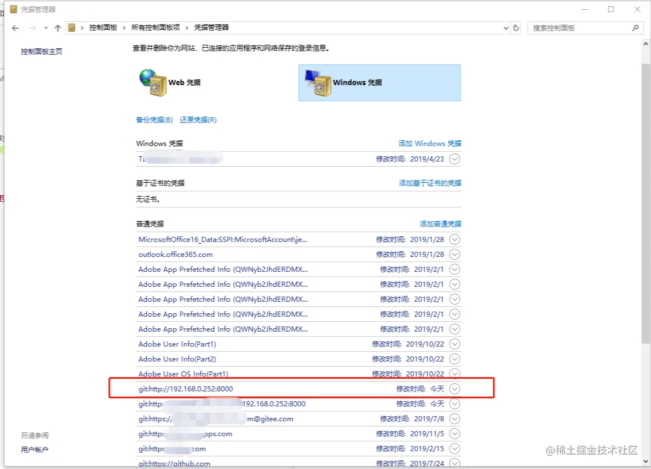
Task: Open address bar history dropdown chevron
Action: pos(506,28)
